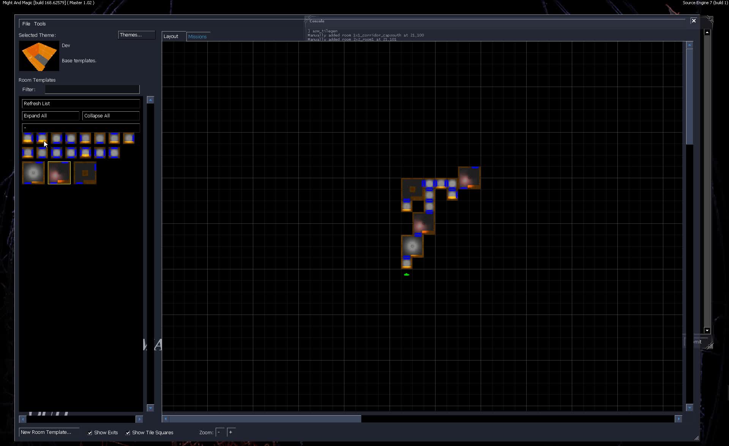The image size is (729, 446).
Task: Open the Themes... selector
Action: click(136, 35)
